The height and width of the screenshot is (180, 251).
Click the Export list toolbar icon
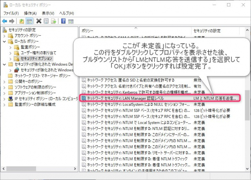(53, 21)
